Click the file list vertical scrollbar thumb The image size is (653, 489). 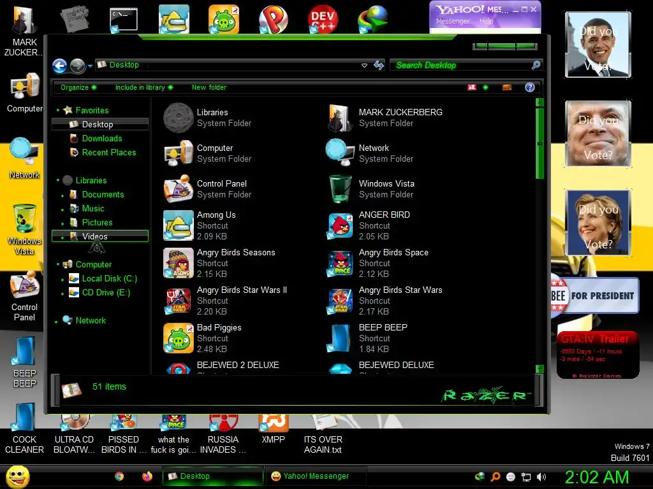coord(539,143)
